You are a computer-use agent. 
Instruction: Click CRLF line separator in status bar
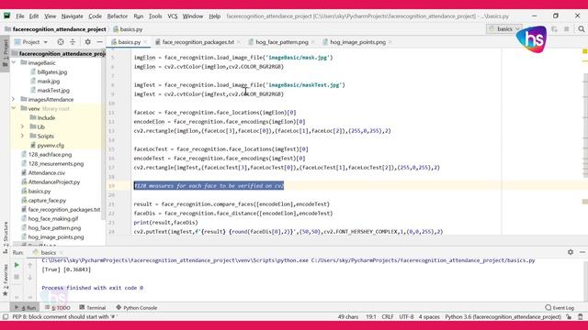[x=388, y=316]
